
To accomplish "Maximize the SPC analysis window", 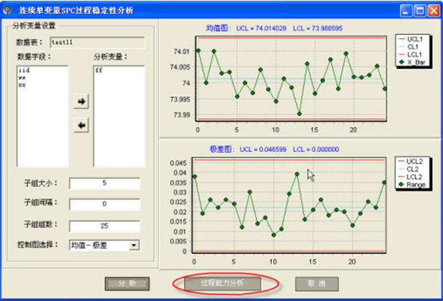I will pyautogui.click(x=419, y=11).
